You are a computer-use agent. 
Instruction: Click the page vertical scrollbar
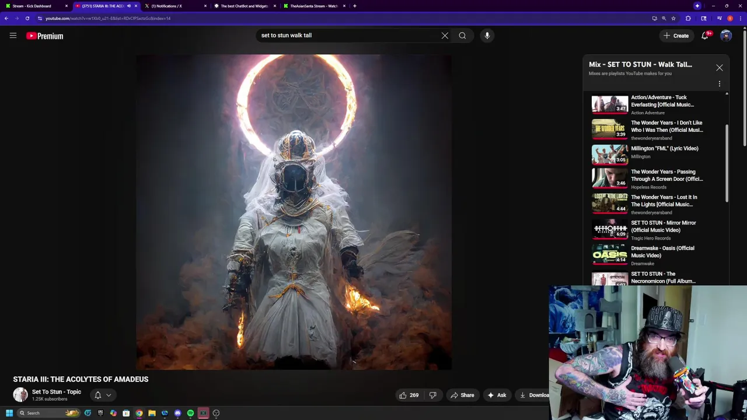(745, 87)
